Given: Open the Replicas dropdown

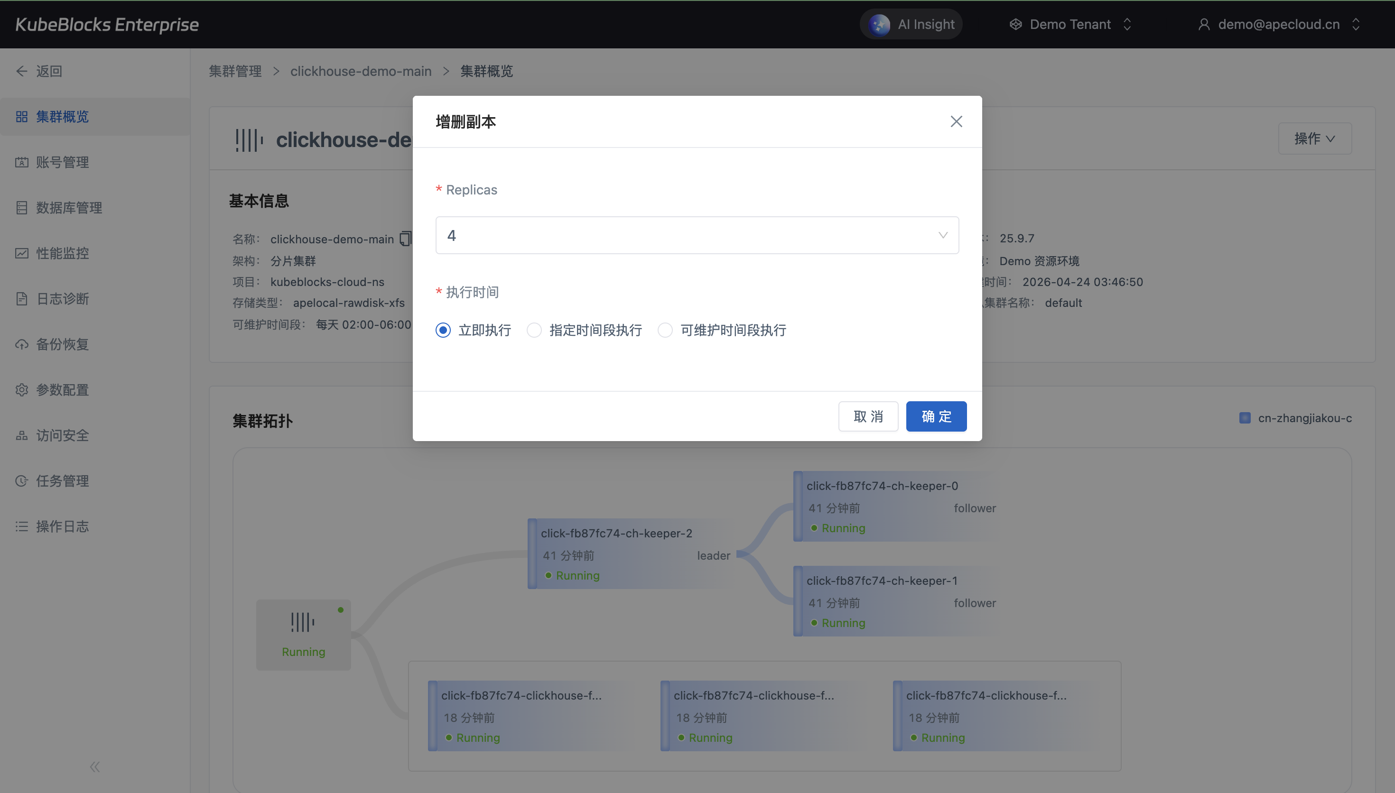Looking at the screenshot, I should [x=697, y=235].
